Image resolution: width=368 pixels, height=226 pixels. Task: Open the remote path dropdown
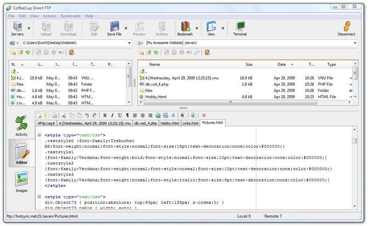(355, 43)
